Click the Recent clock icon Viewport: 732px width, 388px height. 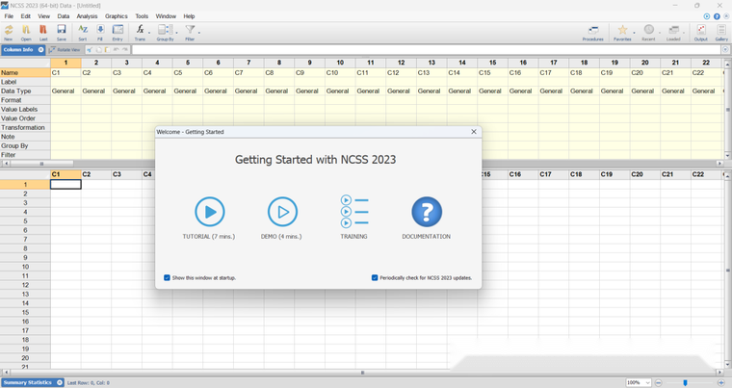(648, 31)
